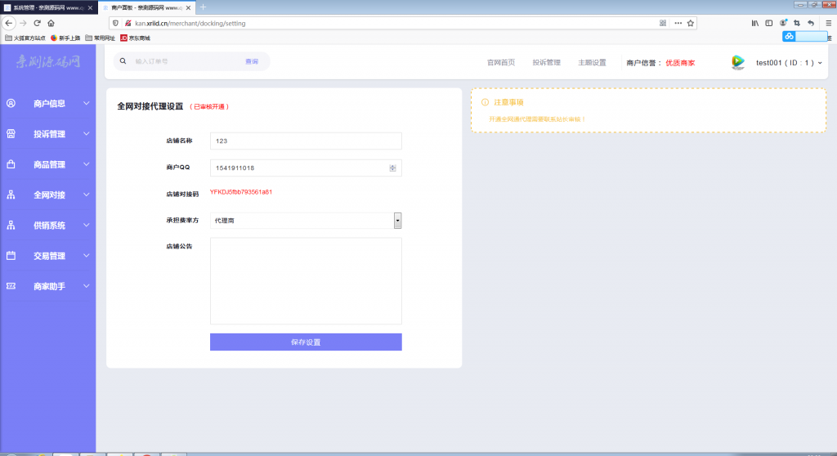Screen dimensions: 837x456
Task: Click the user avatar icon beside test001
Action: pos(737,62)
